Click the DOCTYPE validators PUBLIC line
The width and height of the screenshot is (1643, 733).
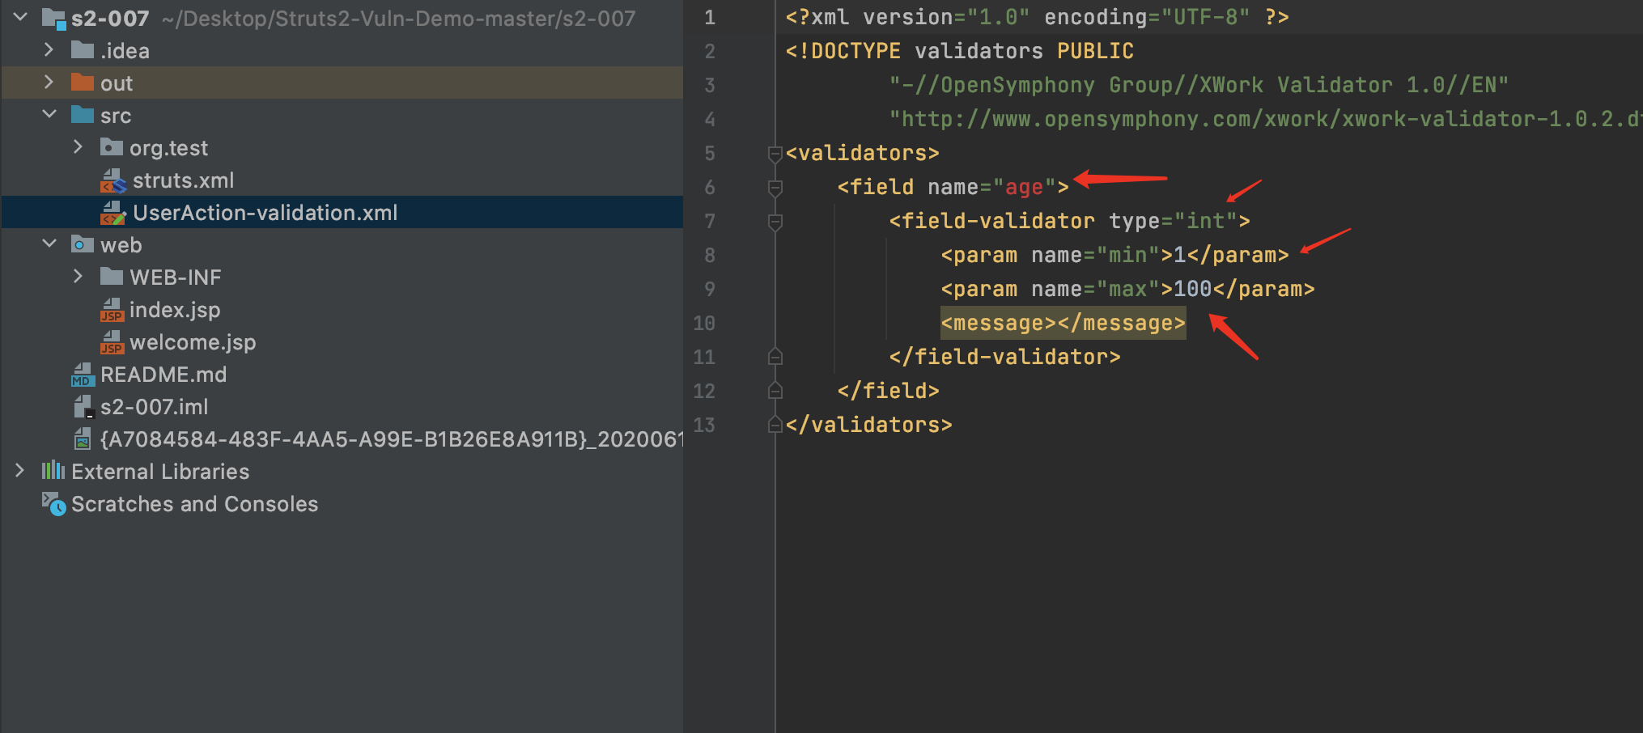click(x=959, y=51)
